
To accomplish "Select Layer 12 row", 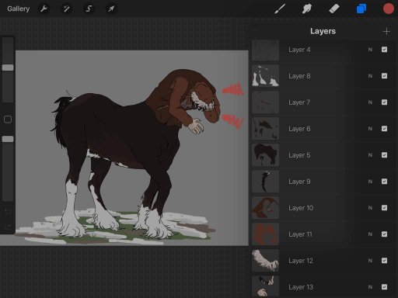I will click(323, 261).
